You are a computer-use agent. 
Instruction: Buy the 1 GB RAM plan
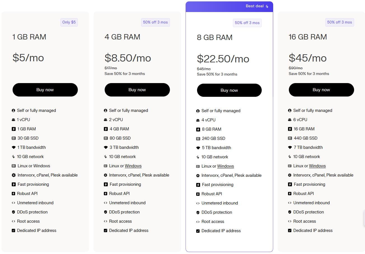click(45, 90)
